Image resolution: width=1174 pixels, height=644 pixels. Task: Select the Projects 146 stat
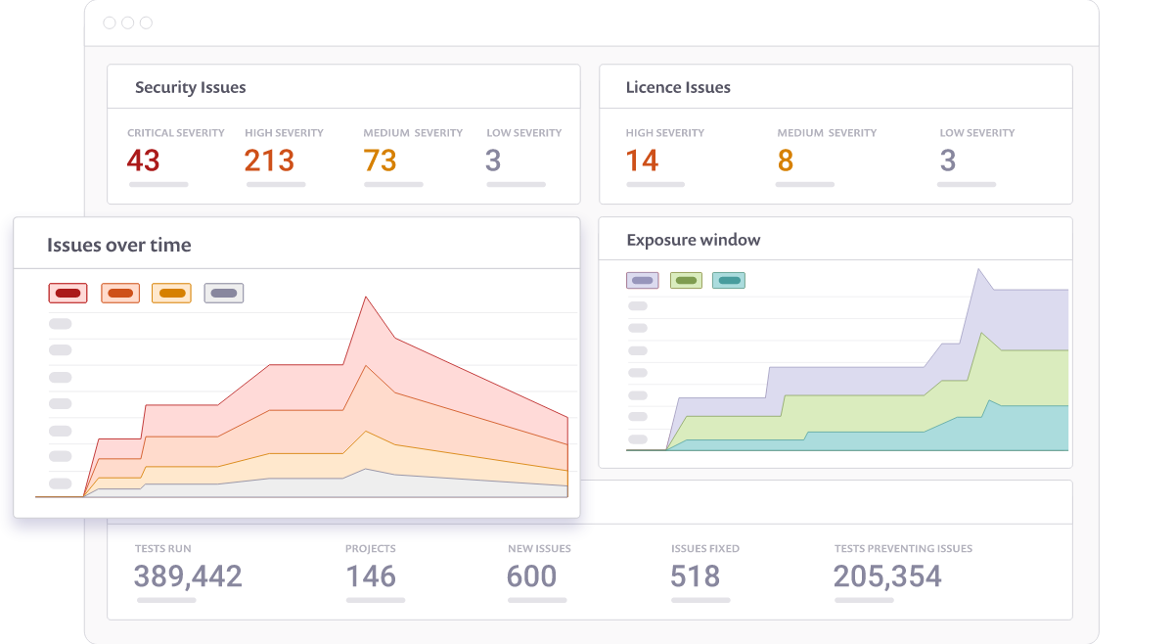click(374, 576)
